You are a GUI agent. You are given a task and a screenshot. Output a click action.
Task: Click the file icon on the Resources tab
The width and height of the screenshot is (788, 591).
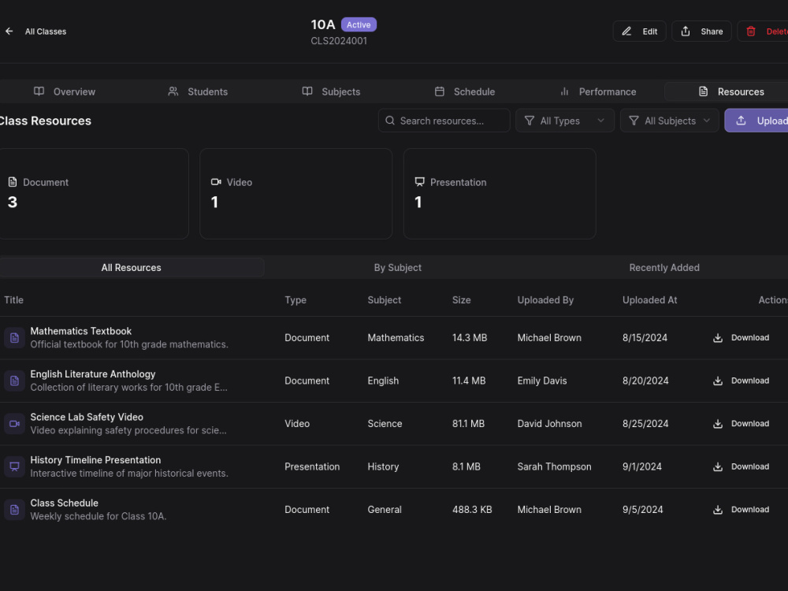click(x=703, y=91)
